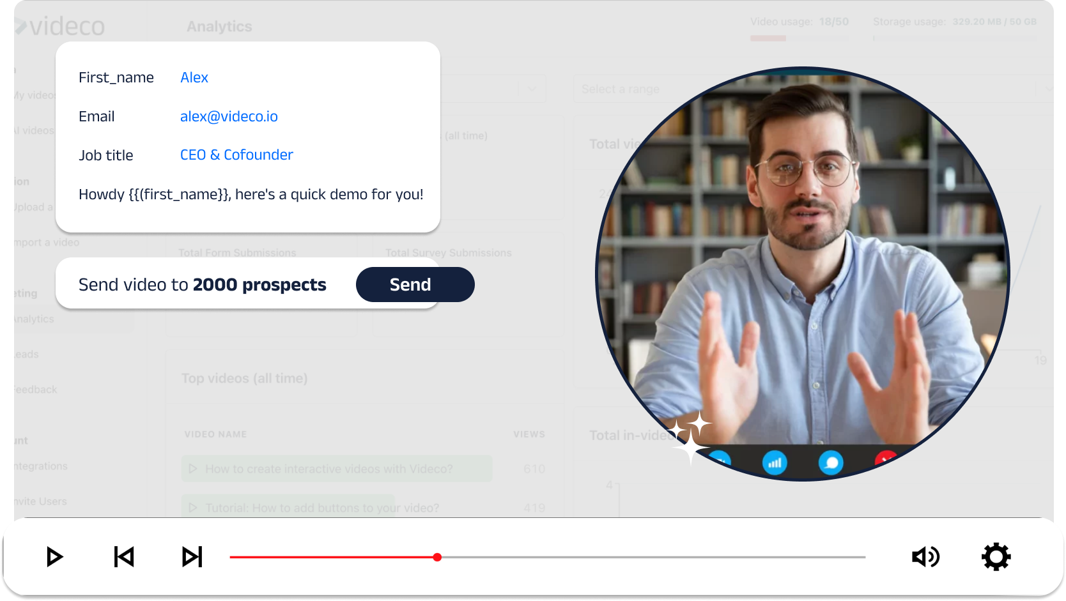This screenshot has height=601, width=1066.
Task: Mute audio with the speaker icon
Action: tap(925, 557)
